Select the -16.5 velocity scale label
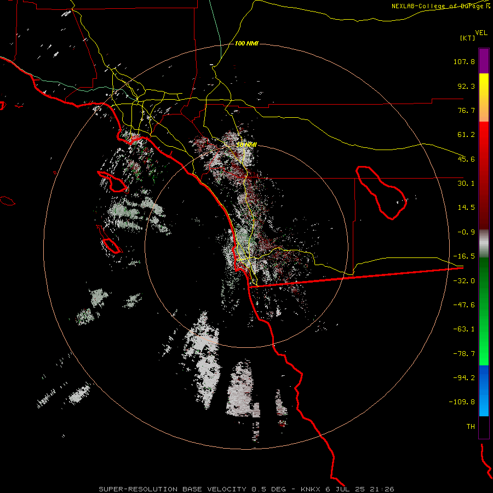This screenshot has width=493, height=493. [x=464, y=256]
